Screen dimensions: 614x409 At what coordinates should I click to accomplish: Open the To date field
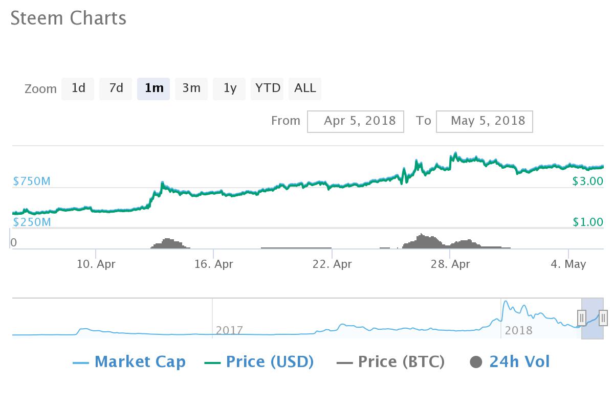click(x=484, y=121)
